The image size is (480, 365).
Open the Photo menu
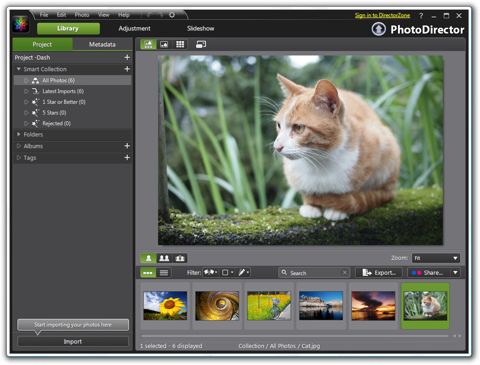[x=82, y=15]
